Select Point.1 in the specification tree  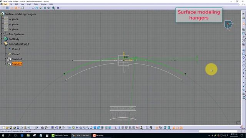16,49
